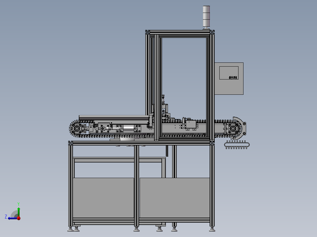Image resolution: width=317 pixels, height=237 pixels.
Task: Select the lower right gray cabinet panel
Action: pos(175,198)
